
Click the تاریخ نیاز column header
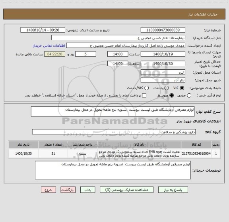(23, 145)
